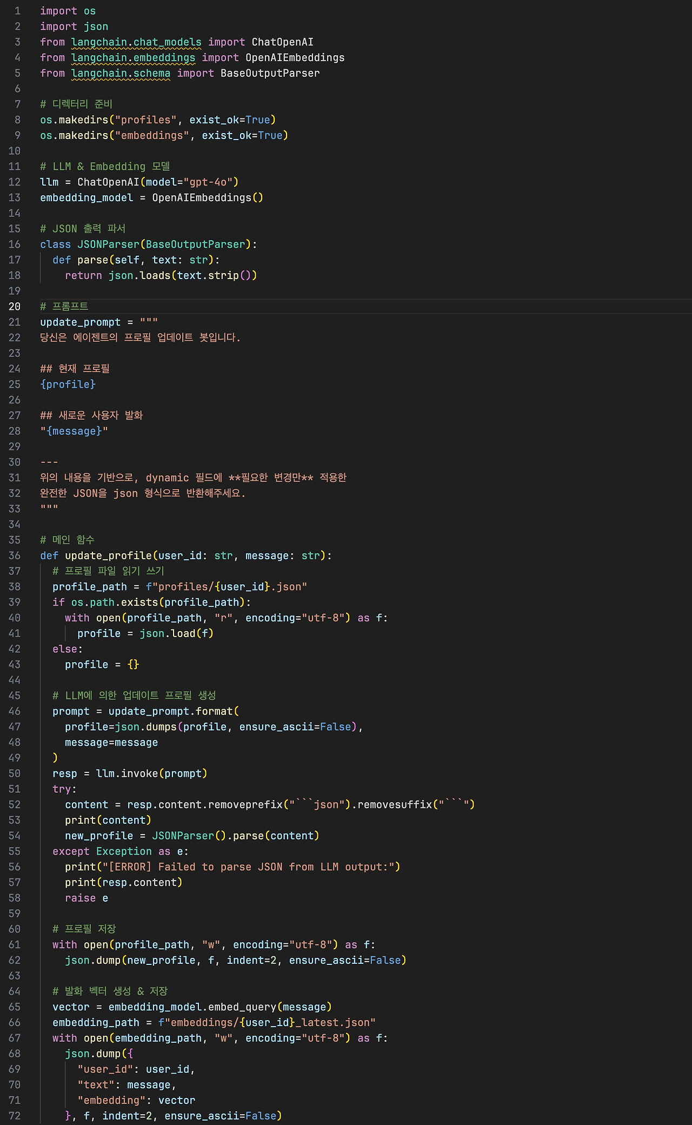Click the comment '# 메인 함수'
Screen dimensions: 692x1125
point(67,540)
